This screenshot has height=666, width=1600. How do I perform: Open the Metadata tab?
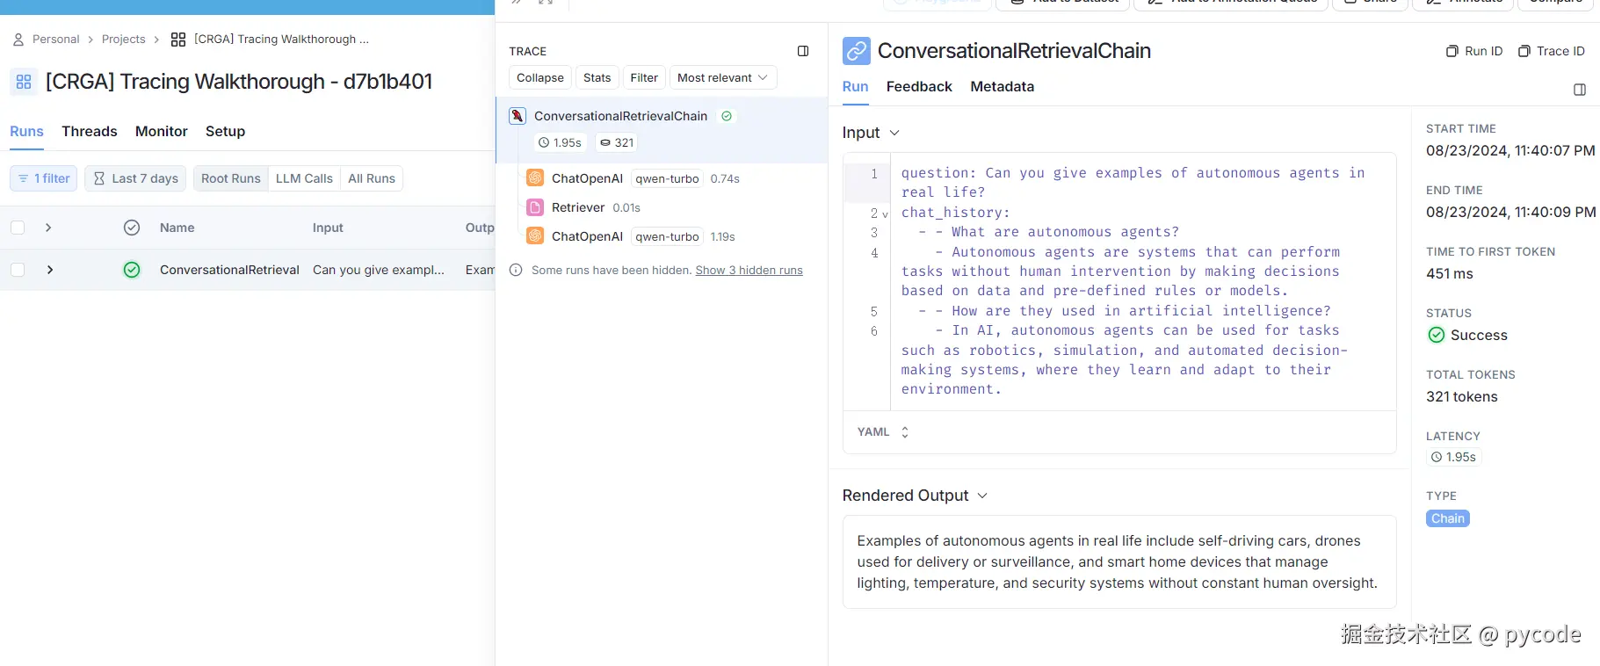pos(1003,86)
